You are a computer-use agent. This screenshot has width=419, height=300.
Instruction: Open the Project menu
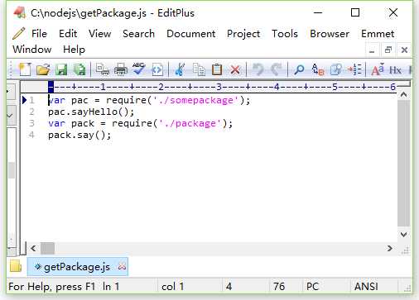(x=243, y=34)
